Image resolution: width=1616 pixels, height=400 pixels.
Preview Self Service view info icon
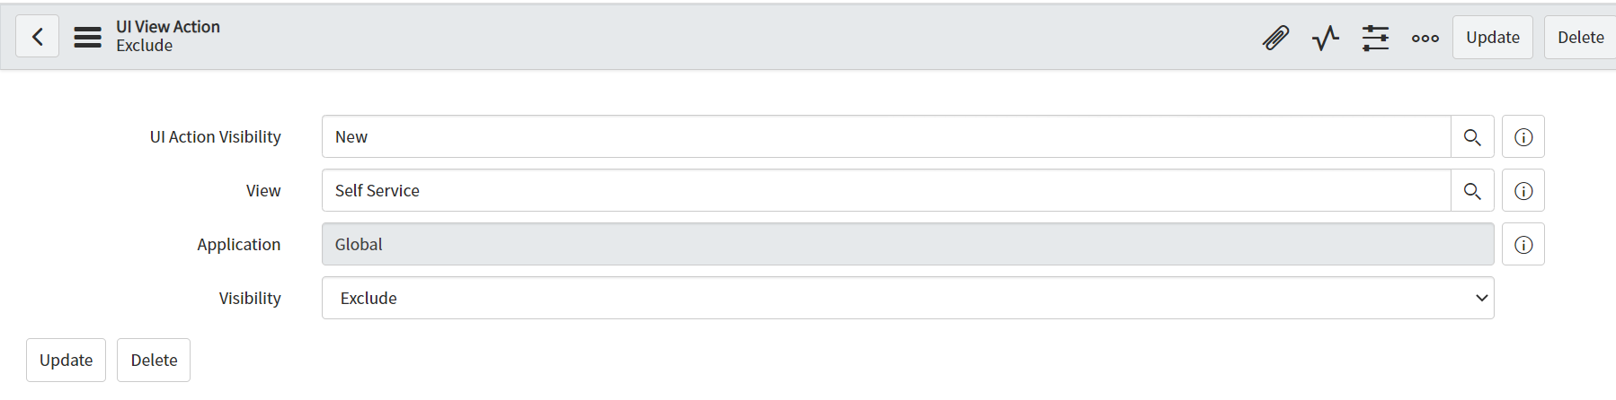pyautogui.click(x=1523, y=191)
